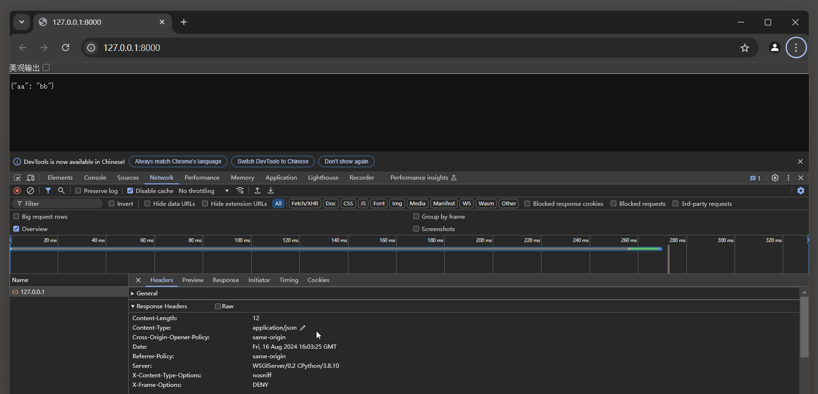Image resolution: width=818 pixels, height=394 pixels.
Task: Dismiss the language infobar
Action: pos(800,162)
